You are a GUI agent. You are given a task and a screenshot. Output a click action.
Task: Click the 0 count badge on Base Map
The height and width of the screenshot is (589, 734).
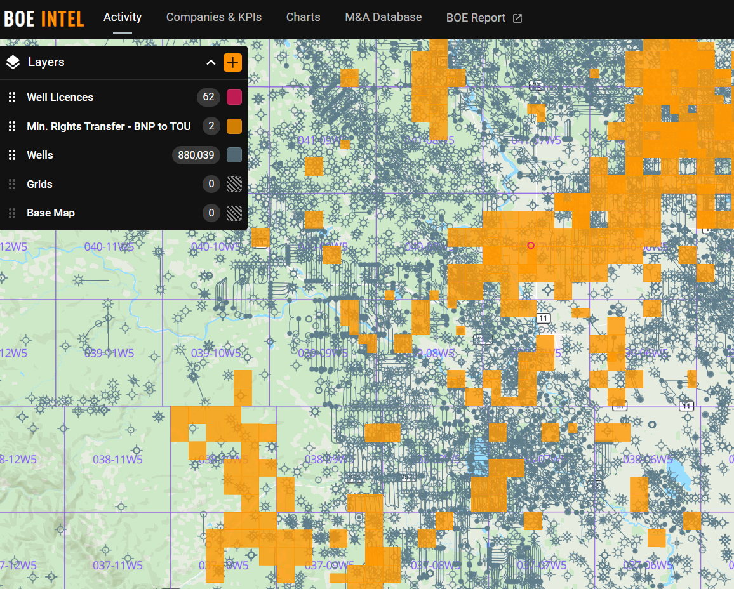211,213
